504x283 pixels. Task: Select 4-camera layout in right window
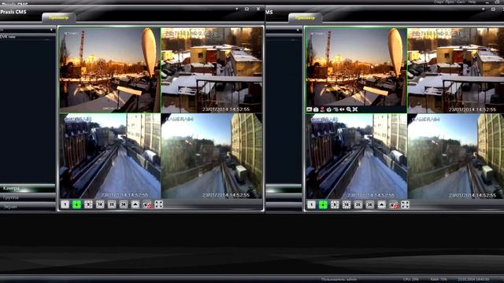pyautogui.click(x=323, y=204)
